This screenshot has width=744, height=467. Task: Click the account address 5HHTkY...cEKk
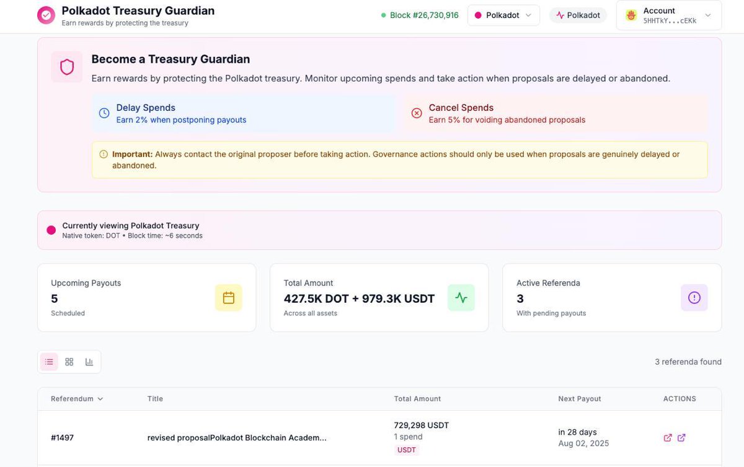coord(670,20)
